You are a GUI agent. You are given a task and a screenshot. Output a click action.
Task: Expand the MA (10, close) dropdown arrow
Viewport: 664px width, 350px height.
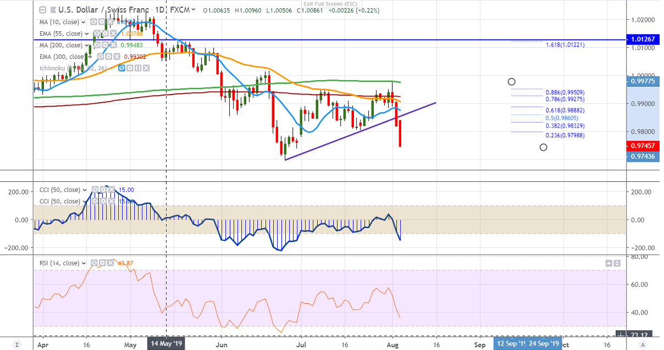(84, 22)
